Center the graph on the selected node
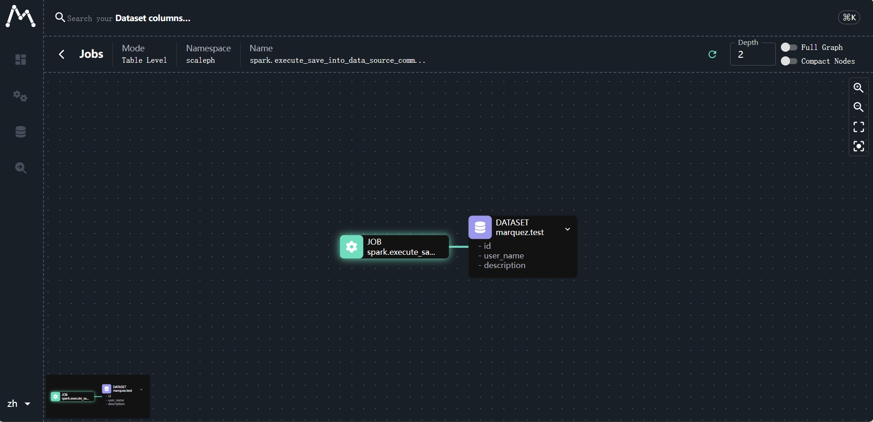This screenshot has width=873, height=422. click(x=858, y=146)
